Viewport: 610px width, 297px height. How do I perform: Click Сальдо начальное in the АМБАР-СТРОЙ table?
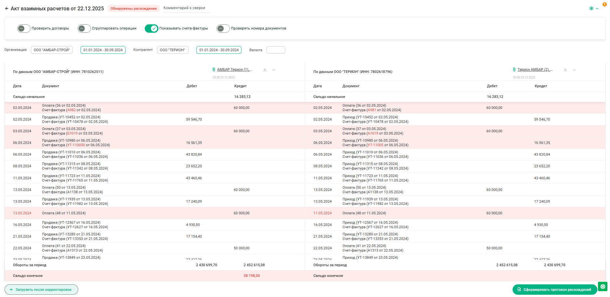[x=29, y=97]
